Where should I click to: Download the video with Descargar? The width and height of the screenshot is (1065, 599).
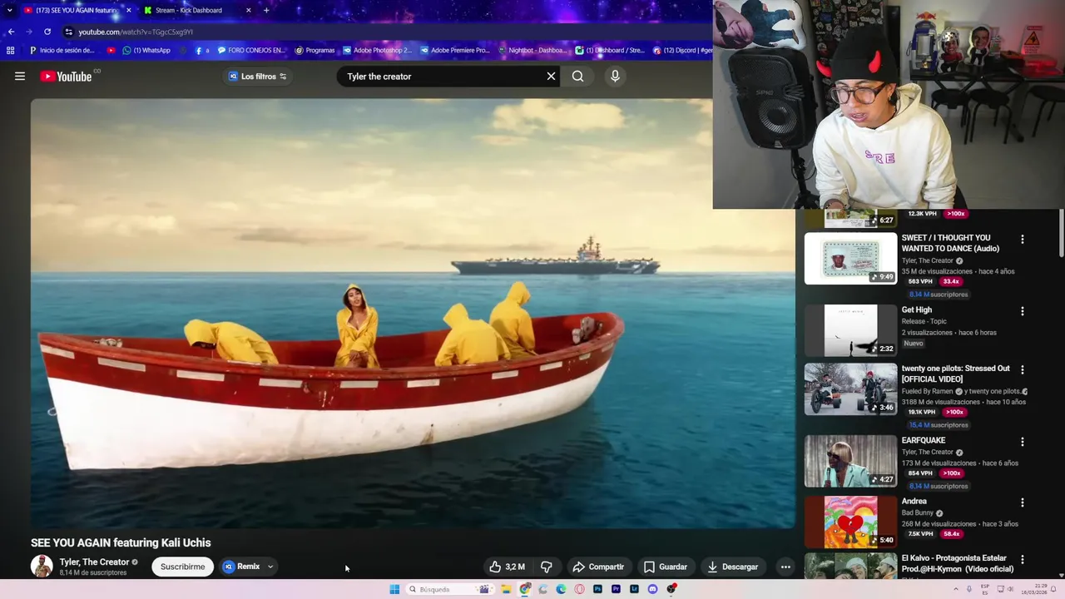[x=733, y=567]
